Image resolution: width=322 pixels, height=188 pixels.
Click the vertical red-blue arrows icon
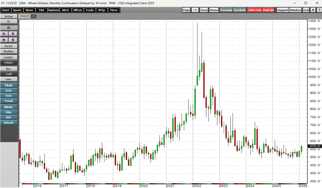point(13,34)
